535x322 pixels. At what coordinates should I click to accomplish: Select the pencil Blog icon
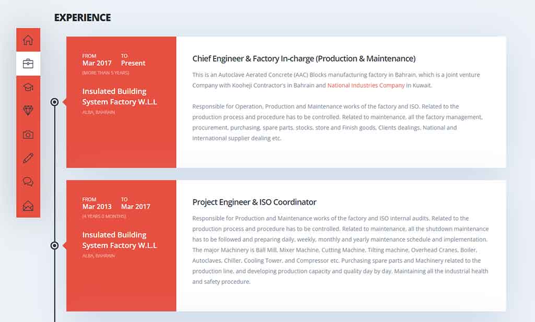point(28,158)
